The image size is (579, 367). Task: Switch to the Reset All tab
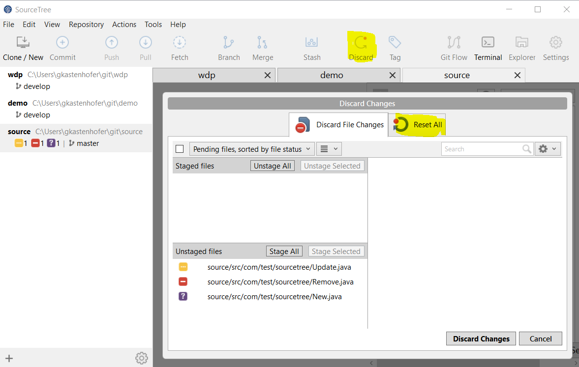pos(417,125)
